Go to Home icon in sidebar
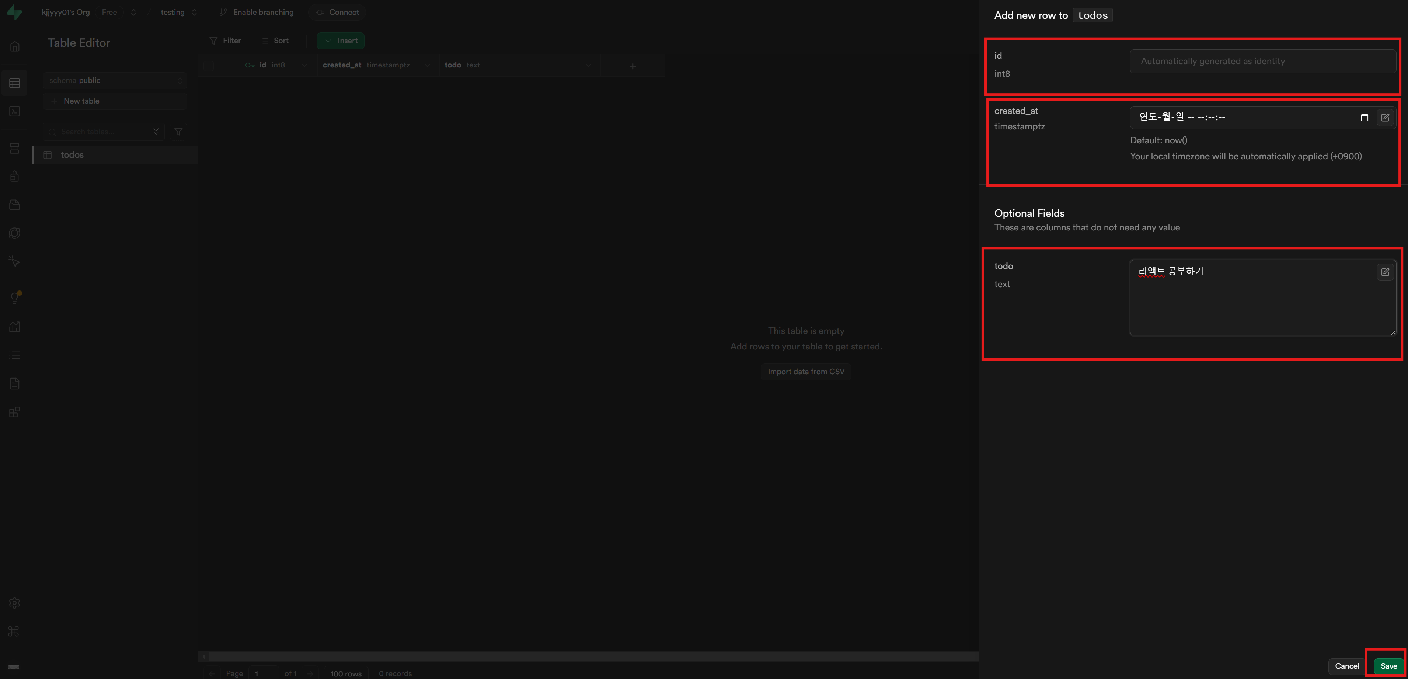 pyautogui.click(x=15, y=46)
